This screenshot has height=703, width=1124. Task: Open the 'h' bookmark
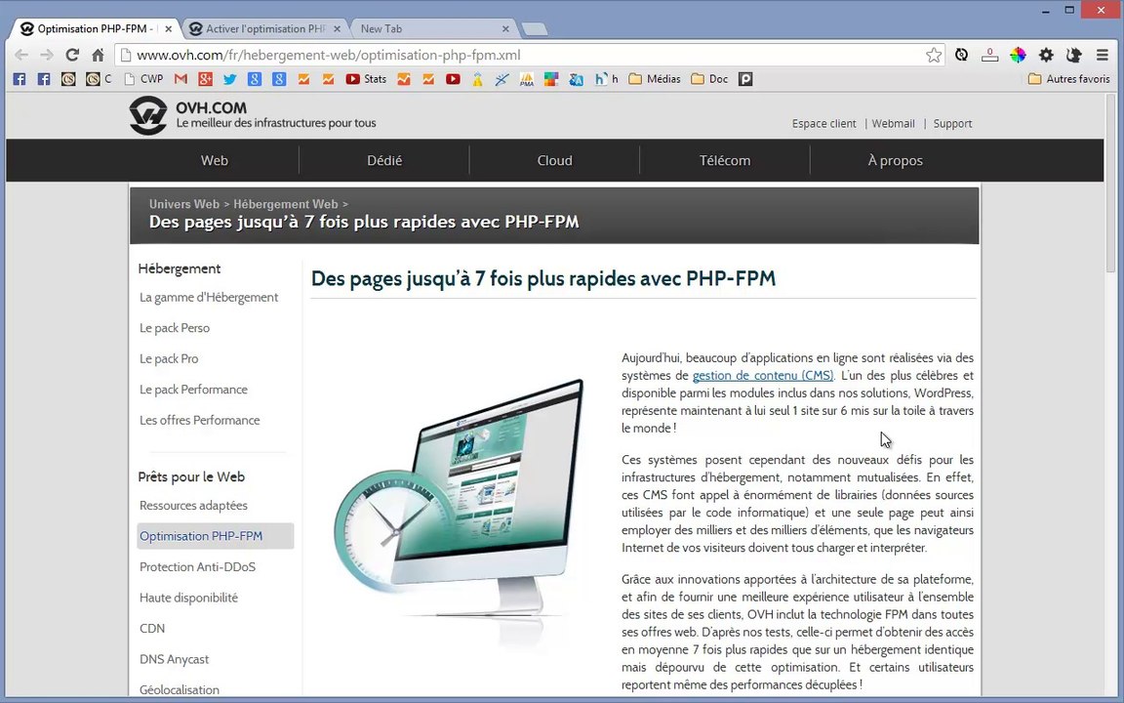point(607,79)
